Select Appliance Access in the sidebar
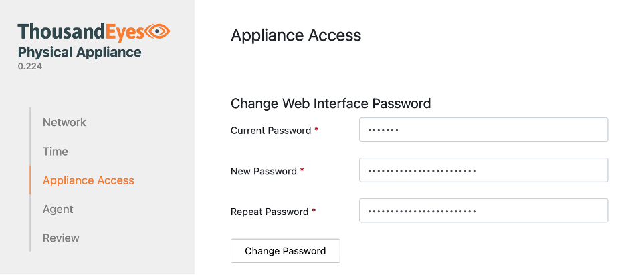The width and height of the screenshot is (626, 275). pyautogui.click(x=88, y=180)
